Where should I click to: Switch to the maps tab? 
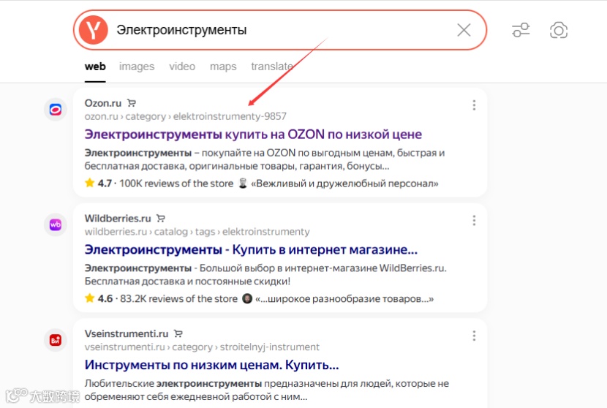223,67
